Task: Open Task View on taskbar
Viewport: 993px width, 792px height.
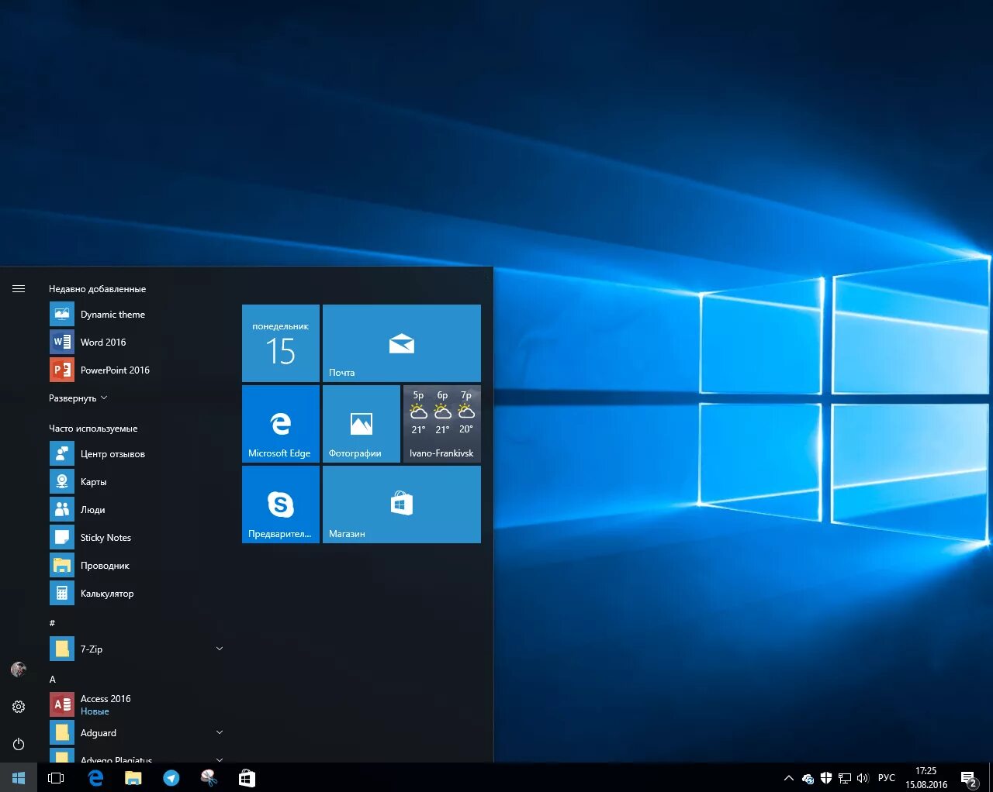Action: tap(56, 777)
